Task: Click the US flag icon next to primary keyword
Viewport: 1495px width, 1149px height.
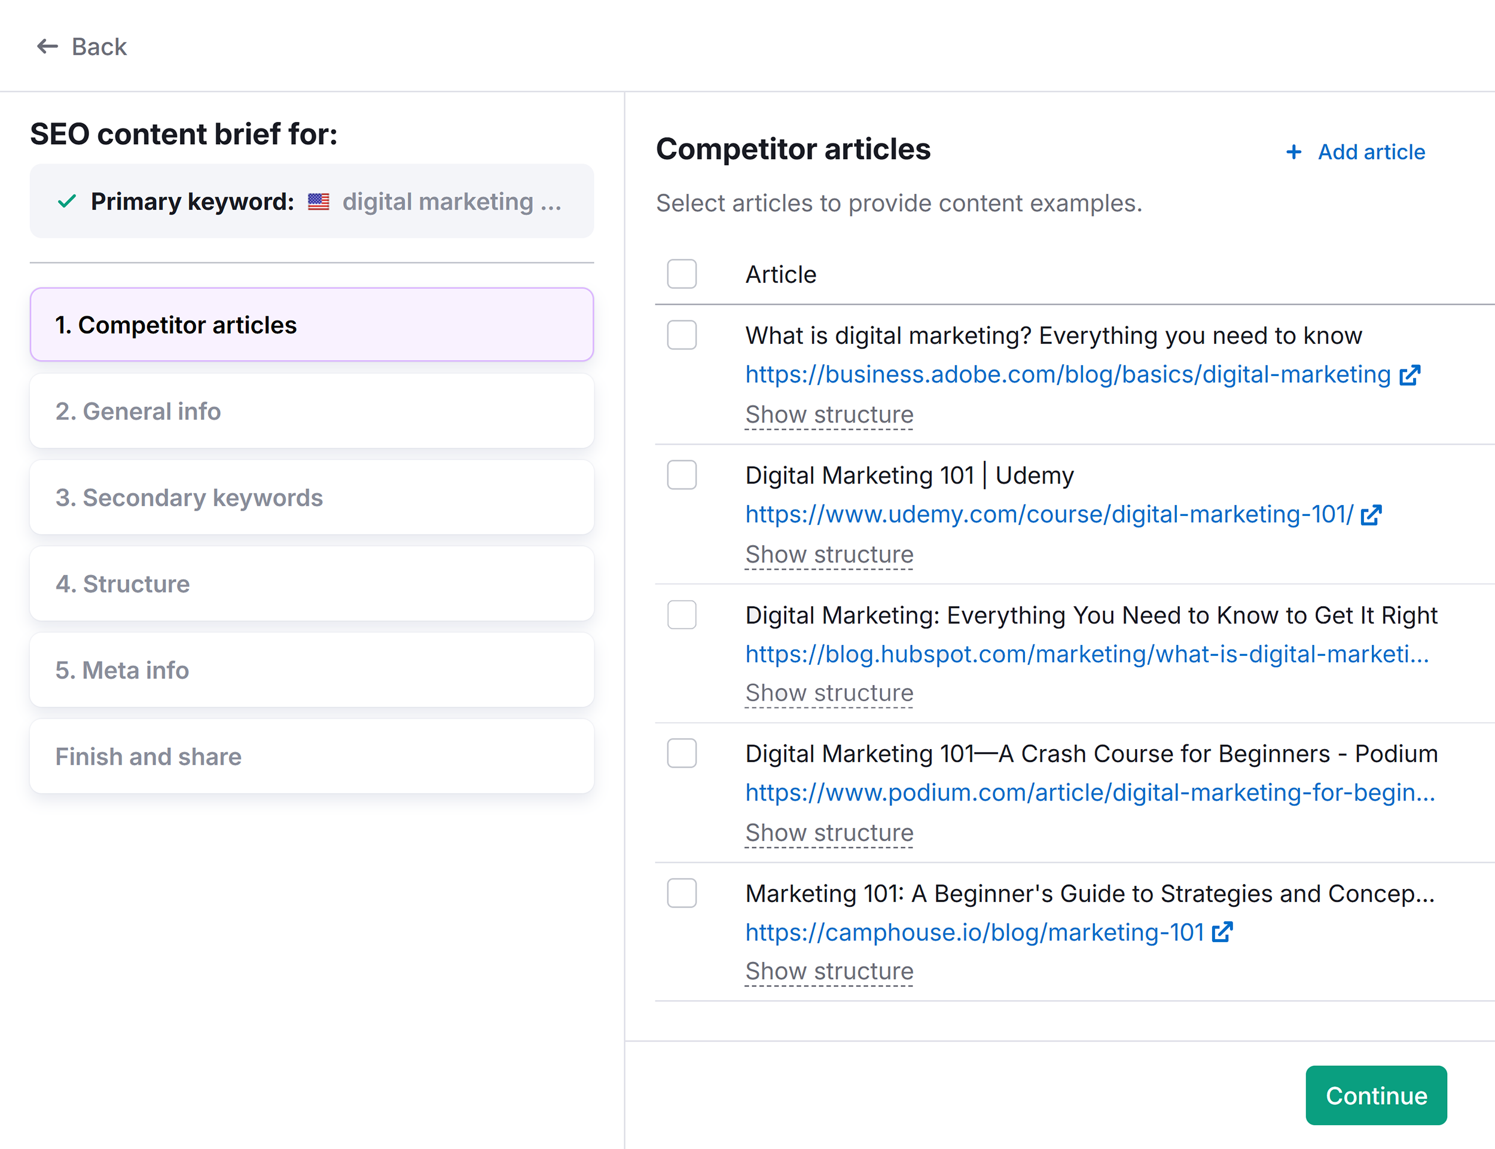Action: (x=319, y=201)
